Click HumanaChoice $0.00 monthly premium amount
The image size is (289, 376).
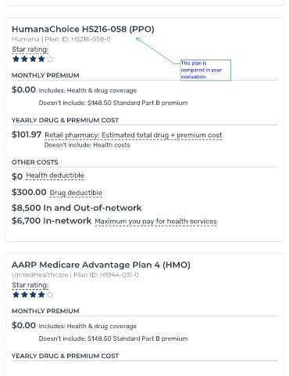(x=23, y=90)
